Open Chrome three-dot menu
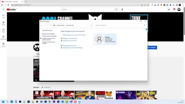This screenshot has width=185, height=104. pyautogui.click(x=183, y=5)
